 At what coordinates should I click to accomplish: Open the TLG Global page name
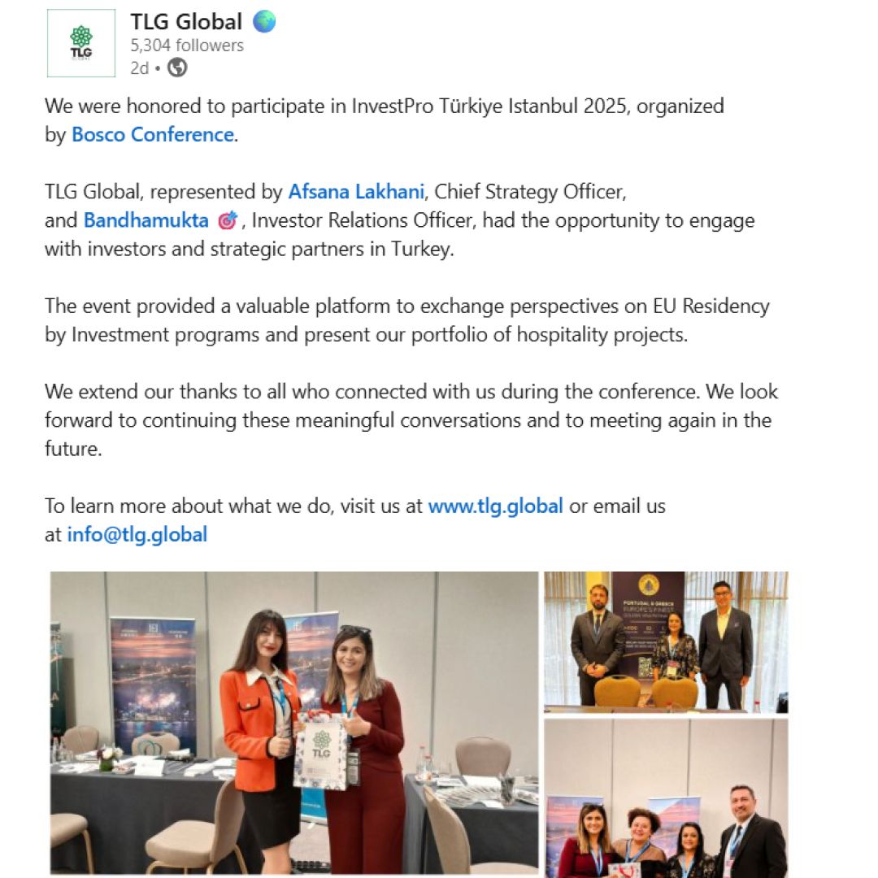point(186,22)
